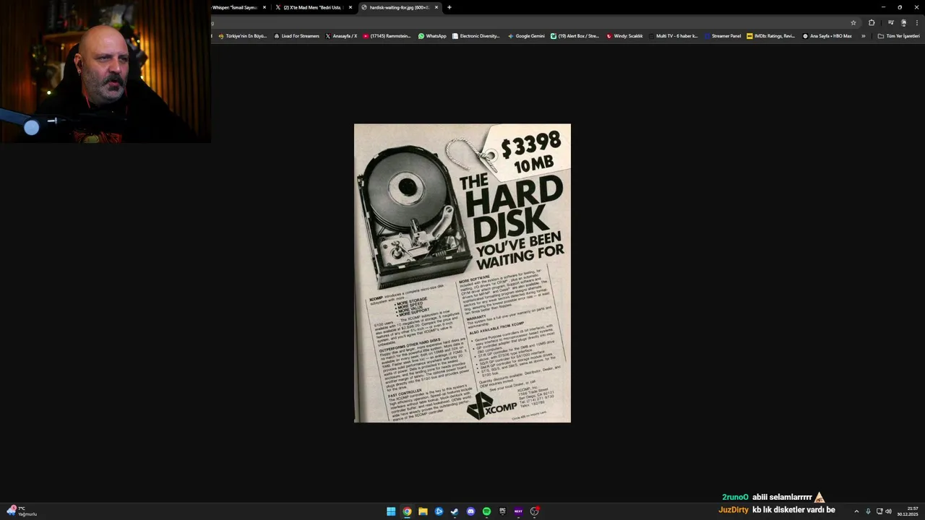
Task: Close the hardisk-waiting-for.jpg tab
Action: click(436, 7)
